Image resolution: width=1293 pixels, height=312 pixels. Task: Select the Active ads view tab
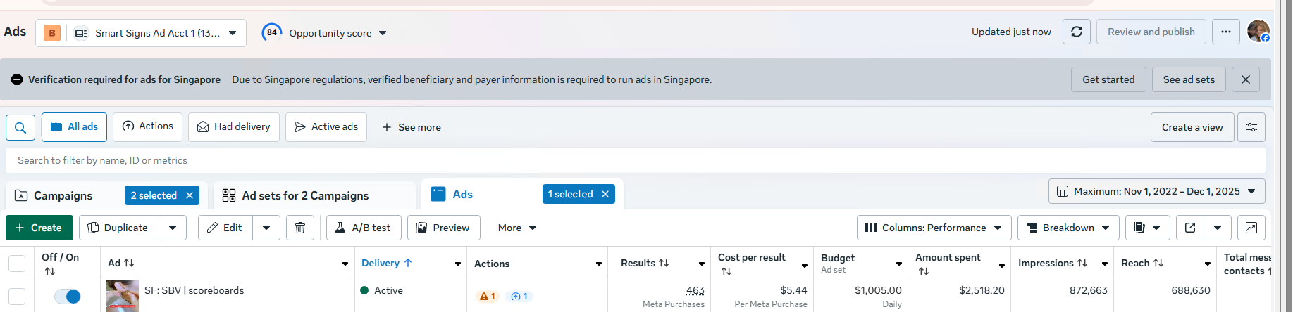(x=326, y=127)
